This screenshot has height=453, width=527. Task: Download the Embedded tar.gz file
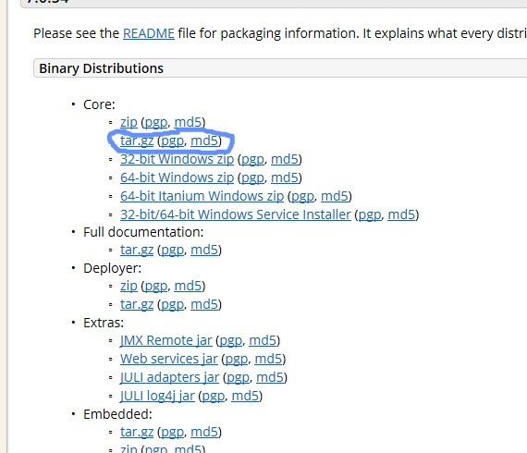(137, 432)
